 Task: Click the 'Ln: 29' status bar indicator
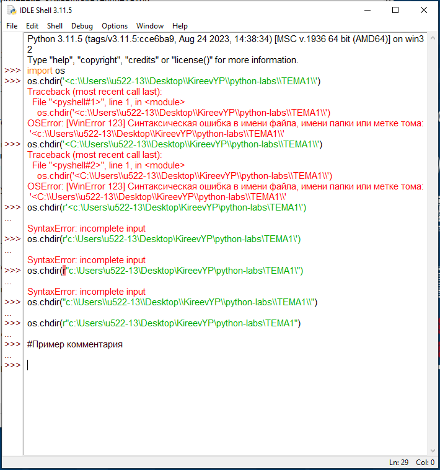coord(399,463)
